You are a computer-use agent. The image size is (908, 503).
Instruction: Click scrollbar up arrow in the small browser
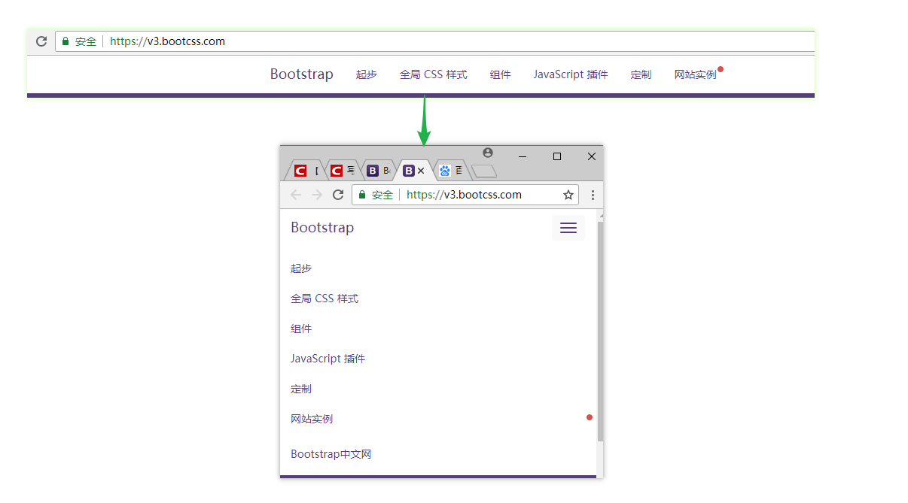(600, 215)
